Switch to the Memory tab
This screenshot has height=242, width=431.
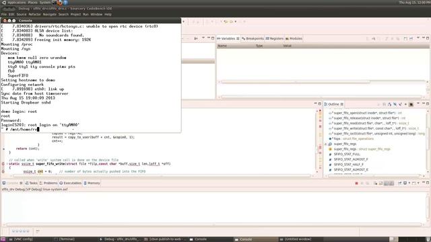92,183
